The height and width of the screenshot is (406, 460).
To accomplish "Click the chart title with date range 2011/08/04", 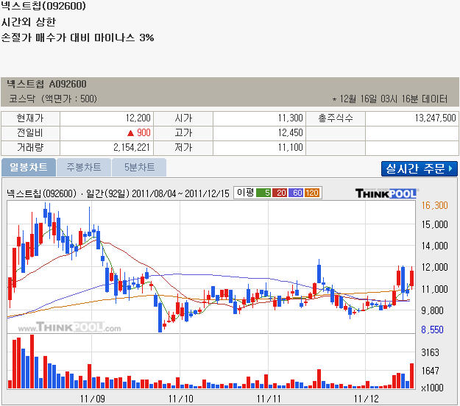I will pyautogui.click(x=118, y=193).
